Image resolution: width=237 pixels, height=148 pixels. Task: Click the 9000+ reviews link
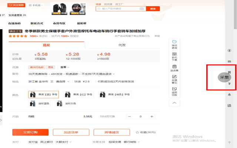39,36
